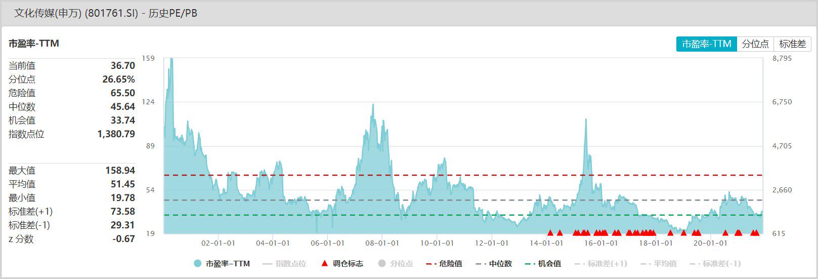Click the 标准差(-1) value 29.31
Image resolution: width=818 pixels, height=279 pixels.
(x=123, y=225)
